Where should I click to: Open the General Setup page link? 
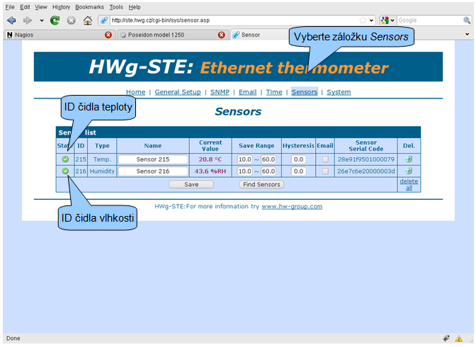pos(178,92)
